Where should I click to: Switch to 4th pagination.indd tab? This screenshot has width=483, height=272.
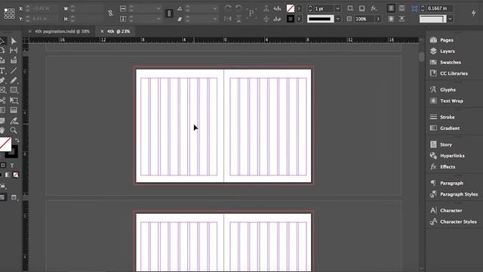[62, 31]
